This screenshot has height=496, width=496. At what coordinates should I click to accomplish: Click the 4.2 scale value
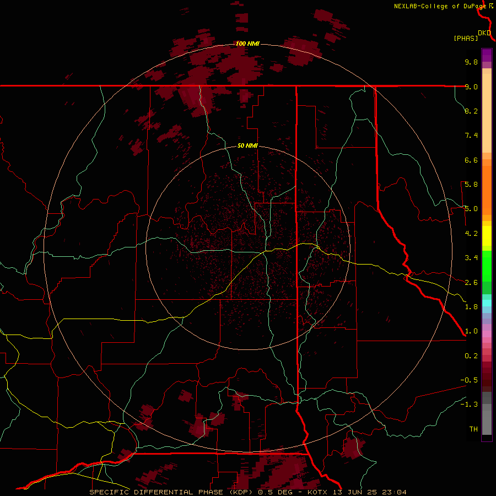pyautogui.click(x=471, y=234)
